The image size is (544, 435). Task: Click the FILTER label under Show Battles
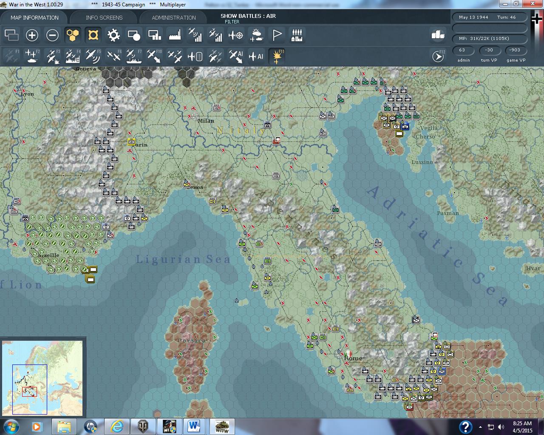click(232, 22)
